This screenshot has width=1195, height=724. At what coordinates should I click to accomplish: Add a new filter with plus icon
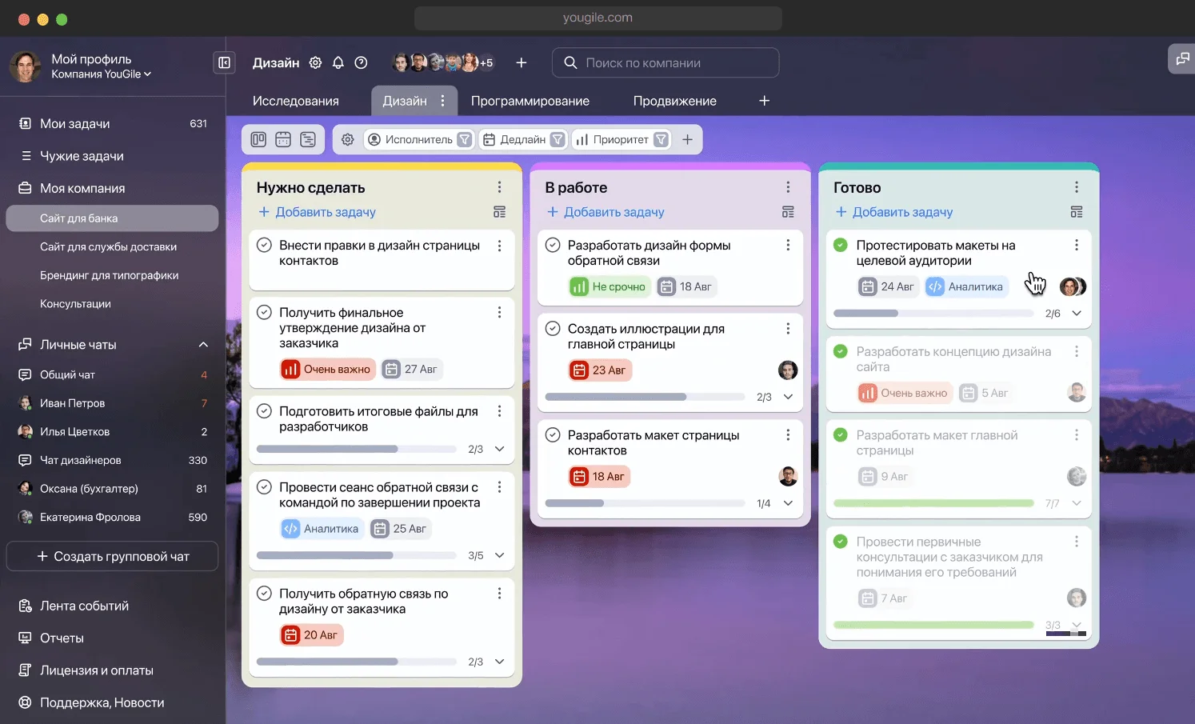(687, 139)
